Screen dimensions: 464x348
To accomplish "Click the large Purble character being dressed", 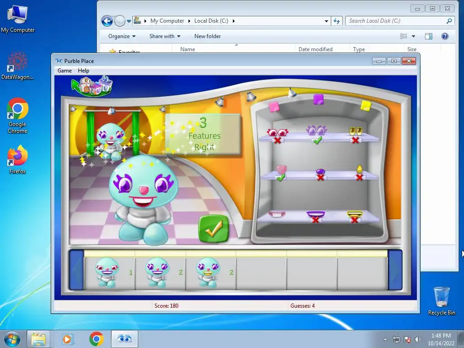I will pos(143,200).
